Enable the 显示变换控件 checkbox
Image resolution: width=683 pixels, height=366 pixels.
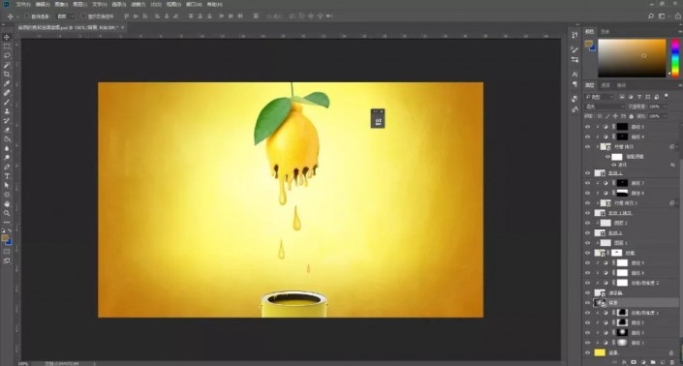pyautogui.click(x=83, y=16)
